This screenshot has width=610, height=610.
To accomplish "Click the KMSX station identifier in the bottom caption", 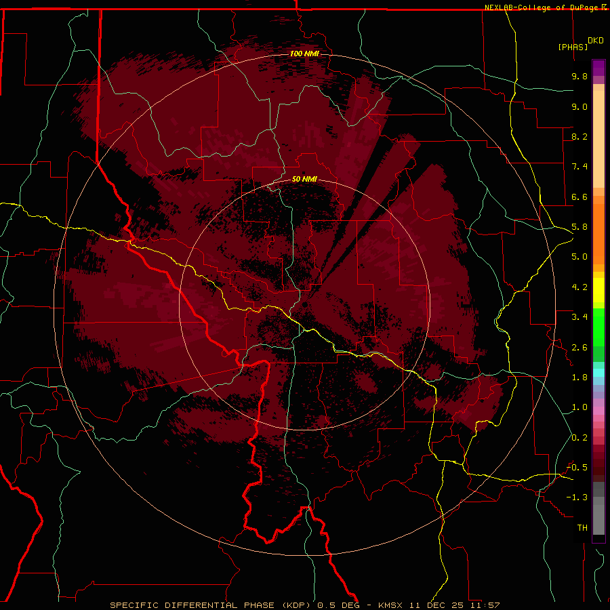I will click(x=391, y=605).
